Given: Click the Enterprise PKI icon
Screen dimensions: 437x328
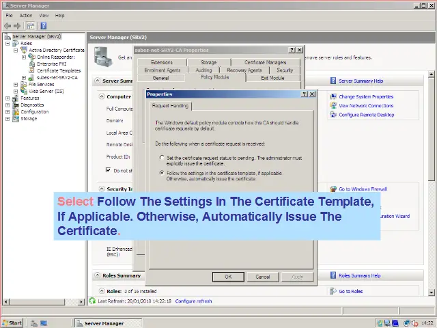Looking at the screenshot, I should coord(32,64).
